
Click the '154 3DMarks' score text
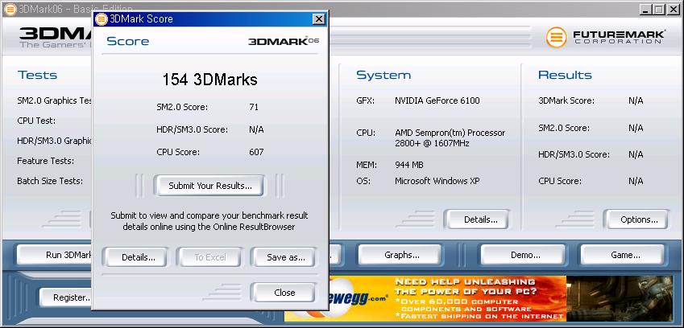(209, 80)
